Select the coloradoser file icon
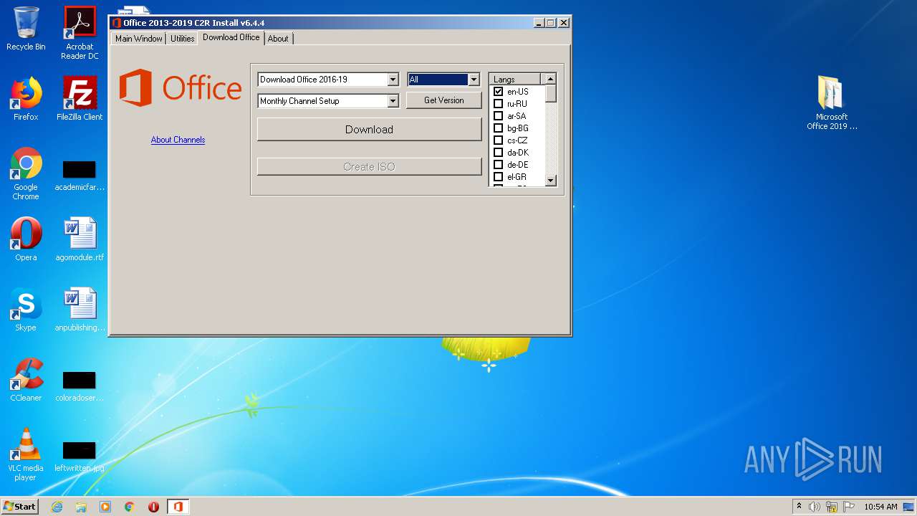The height and width of the screenshot is (516, 917). 80,386
